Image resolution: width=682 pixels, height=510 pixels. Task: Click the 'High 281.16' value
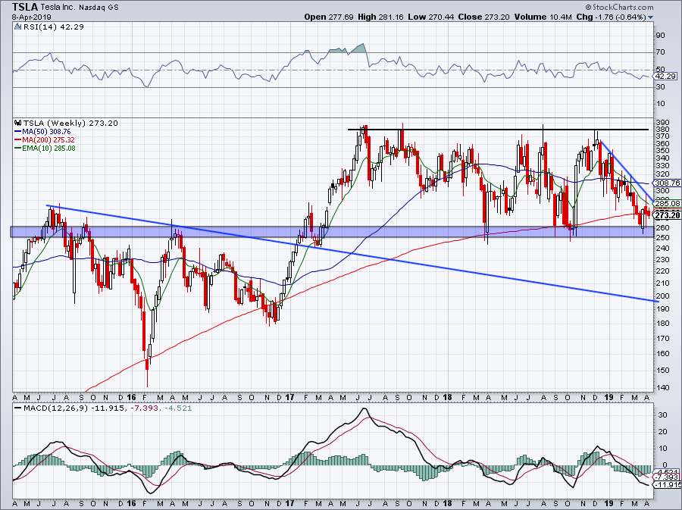point(380,17)
